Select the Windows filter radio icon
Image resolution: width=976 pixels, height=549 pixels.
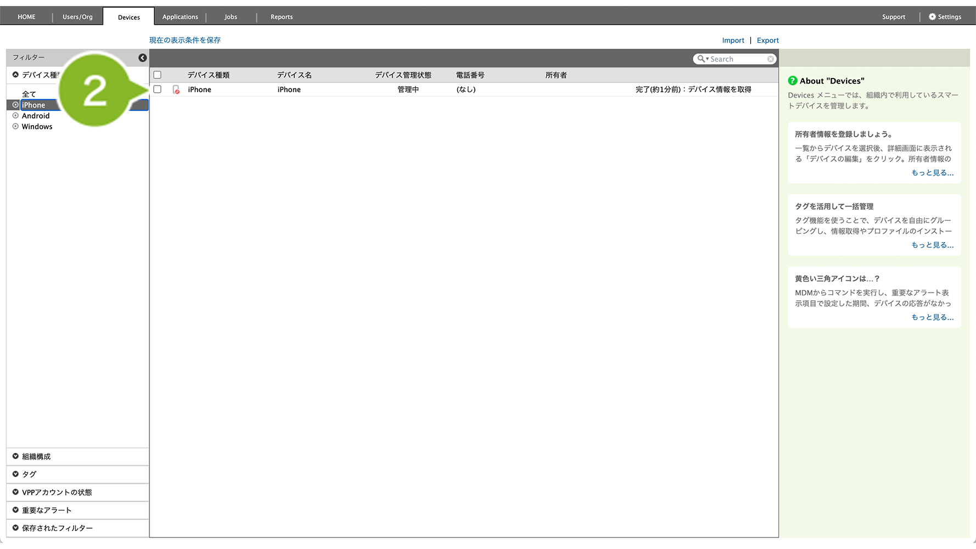[15, 126]
